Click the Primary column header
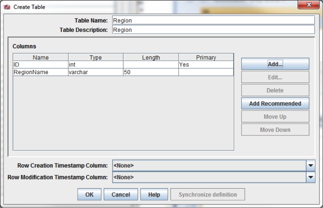This screenshot has height=208, width=323. (206, 57)
